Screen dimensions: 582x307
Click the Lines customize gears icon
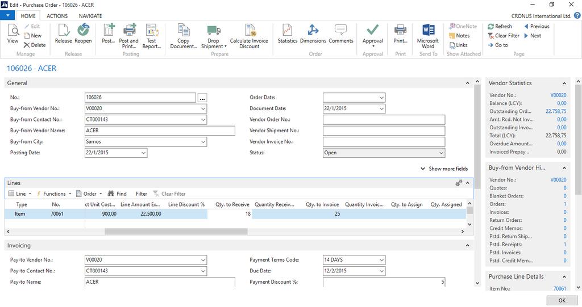[459, 183]
